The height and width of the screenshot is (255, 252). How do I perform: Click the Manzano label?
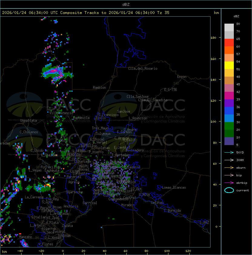(x=25, y=237)
